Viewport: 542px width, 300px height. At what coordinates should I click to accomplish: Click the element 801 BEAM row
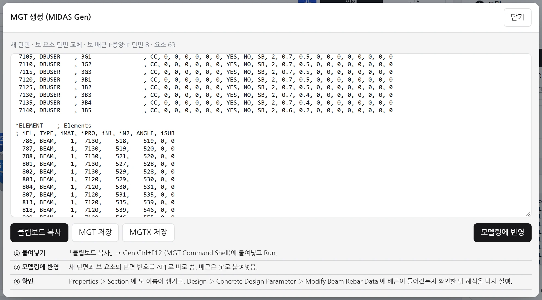pos(98,164)
